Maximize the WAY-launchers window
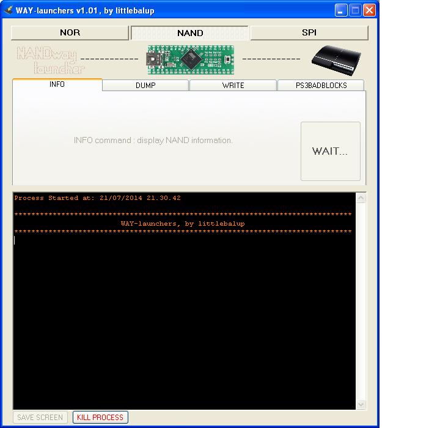This screenshot has height=428, width=440. click(x=355, y=10)
